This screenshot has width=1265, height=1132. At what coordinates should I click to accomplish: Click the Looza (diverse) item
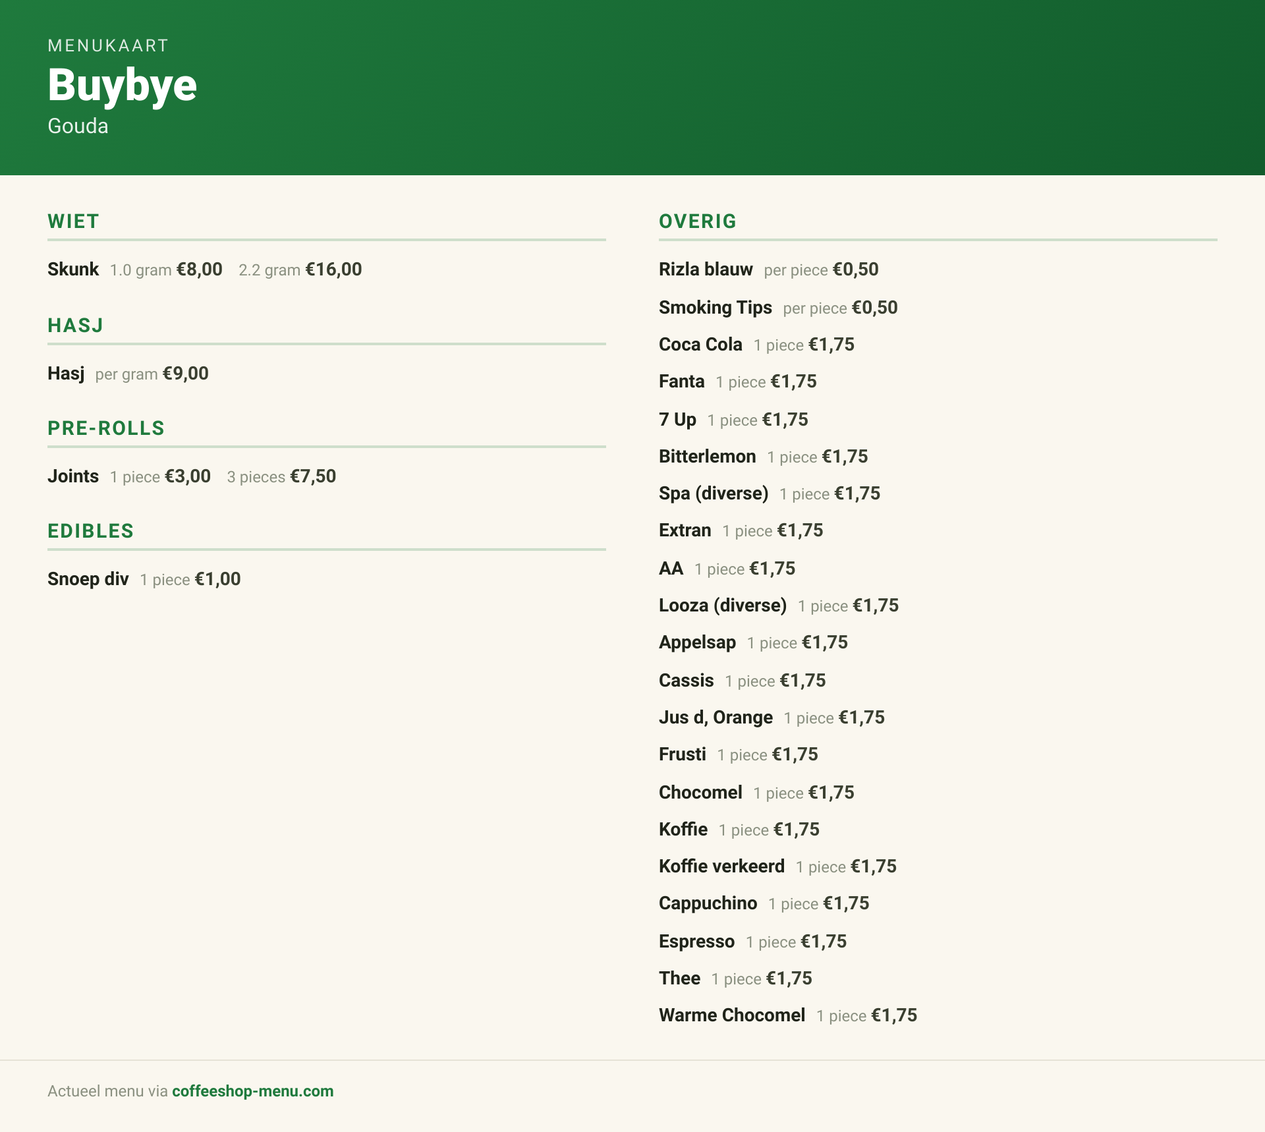tap(723, 606)
